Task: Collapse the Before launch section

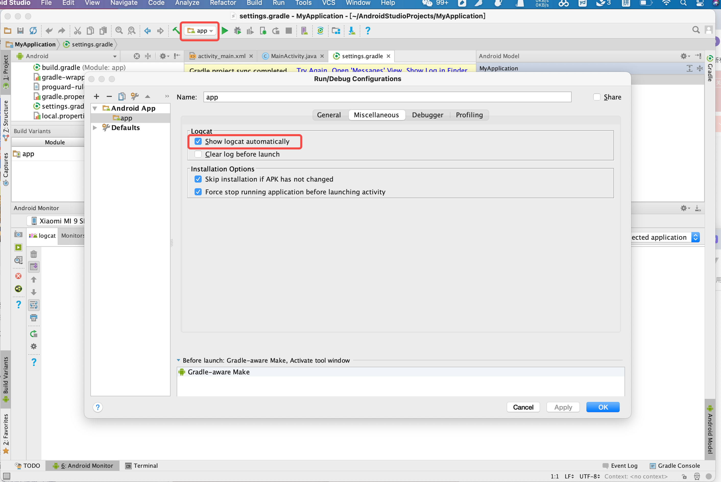Action: click(178, 360)
